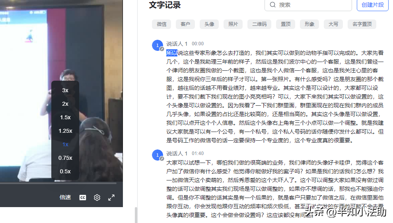The height and width of the screenshot is (223, 393).
Task: Set playback speed to 0.75x
Action: (x=65, y=158)
